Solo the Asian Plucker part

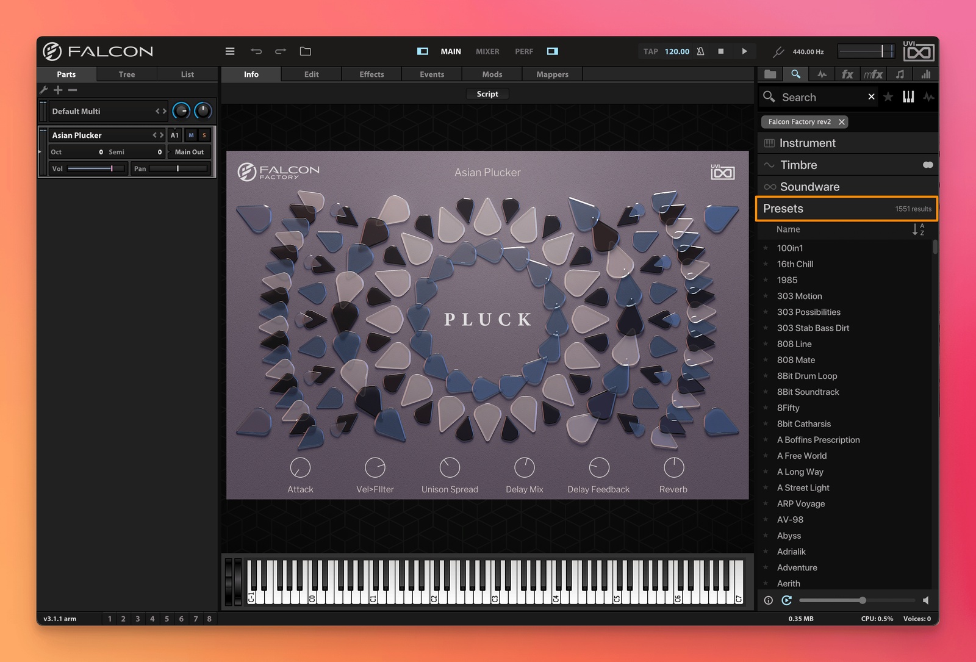coord(204,135)
